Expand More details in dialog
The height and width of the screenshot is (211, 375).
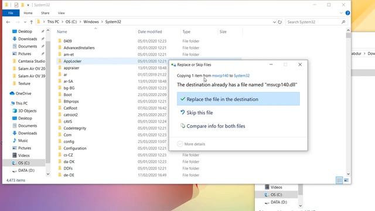191,144
